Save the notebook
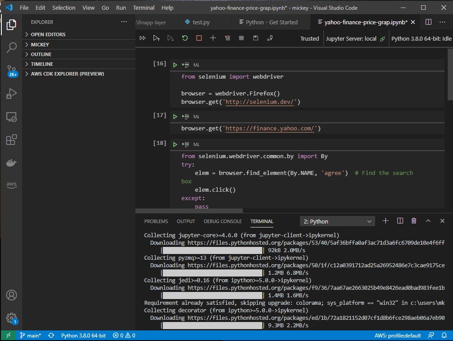 coord(256,38)
